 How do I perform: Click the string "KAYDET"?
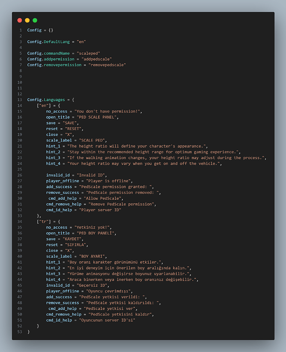[72, 239]
